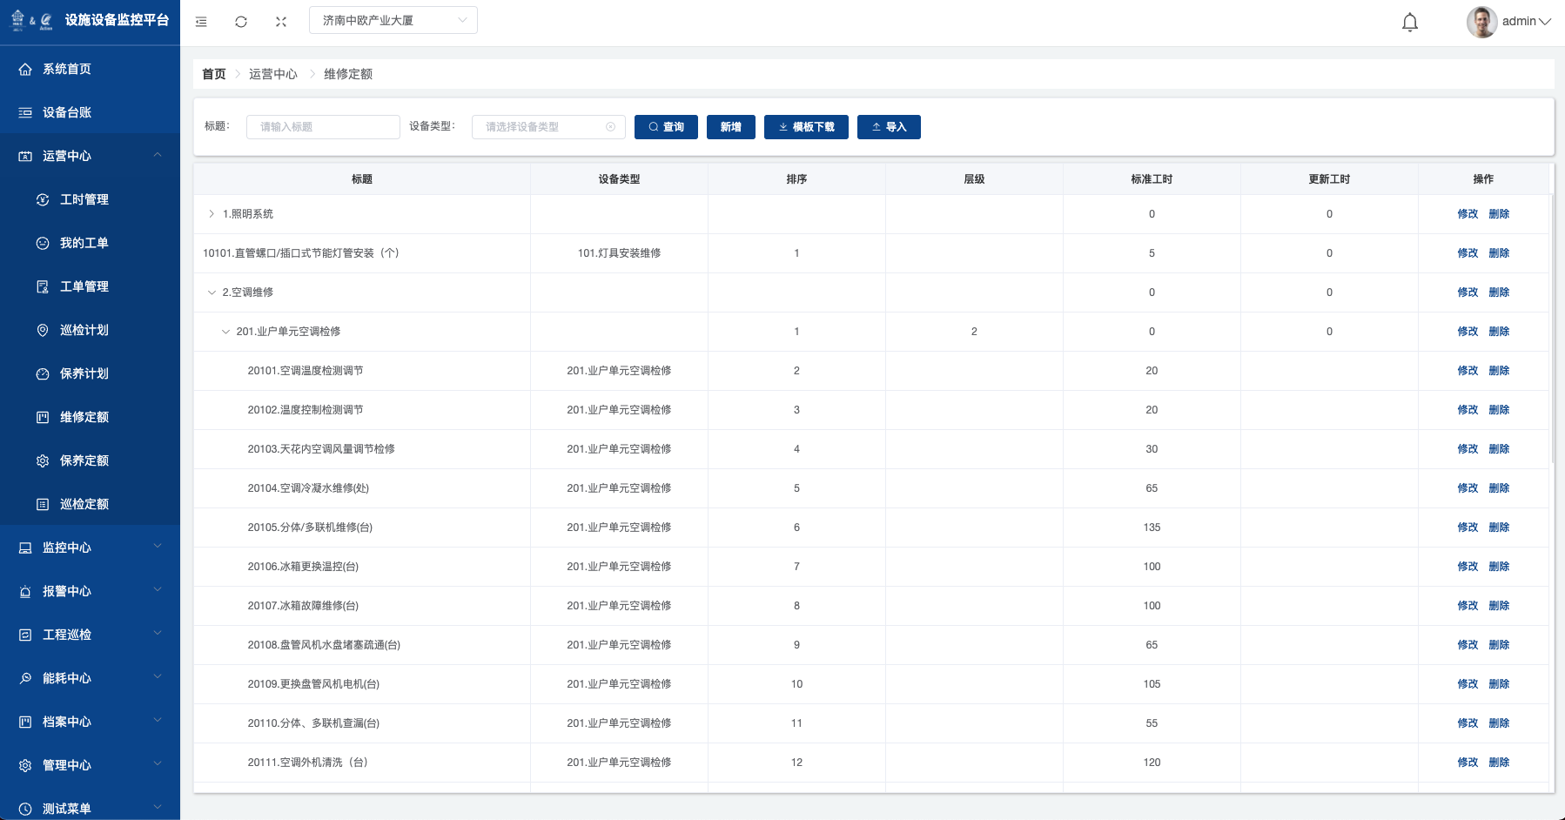
Task: Collapse the 2.空调维修 tree row
Action: [x=212, y=292]
